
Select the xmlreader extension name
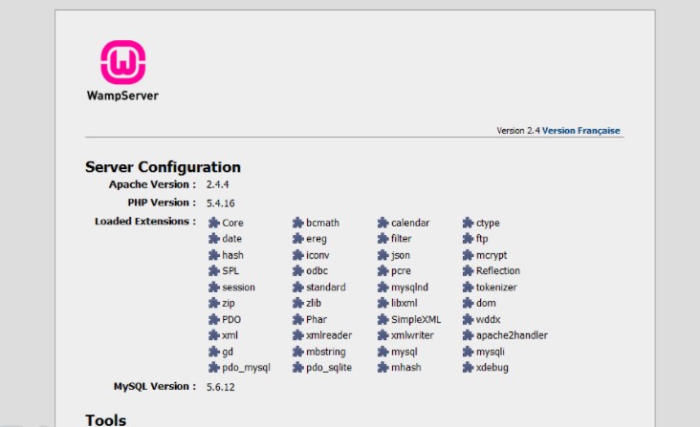[329, 335]
